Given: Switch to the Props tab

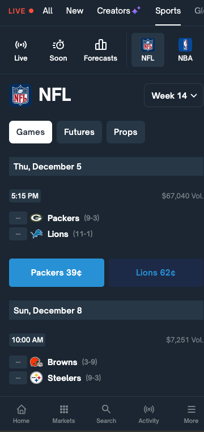Looking at the screenshot, I should click(x=126, y=132).
